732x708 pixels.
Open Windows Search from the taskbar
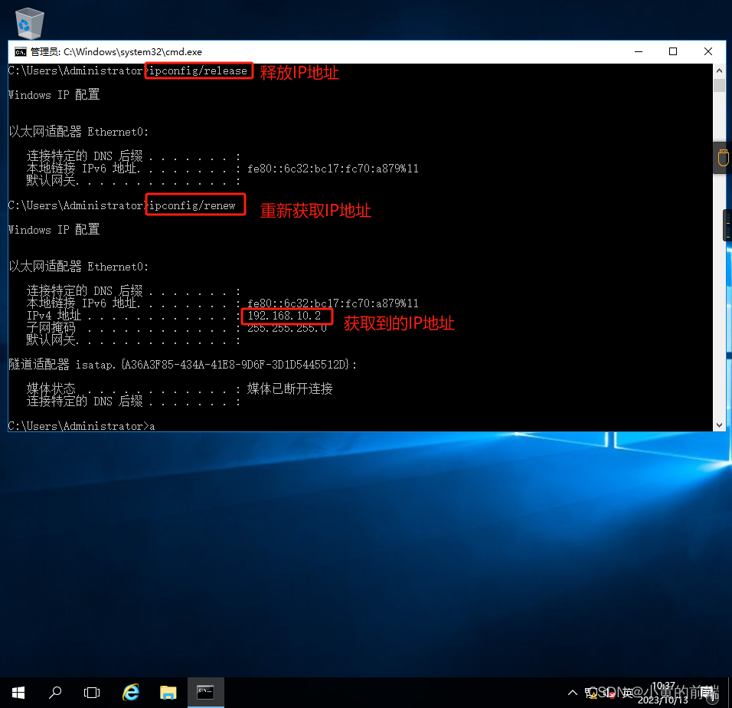click(54, 692)
